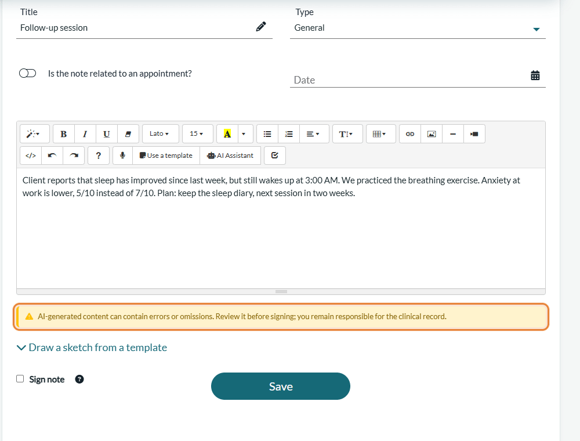Switch to HTML code view
Image resolution: width=580 pixels, height=441 pixels.
[x=31, y=156]
